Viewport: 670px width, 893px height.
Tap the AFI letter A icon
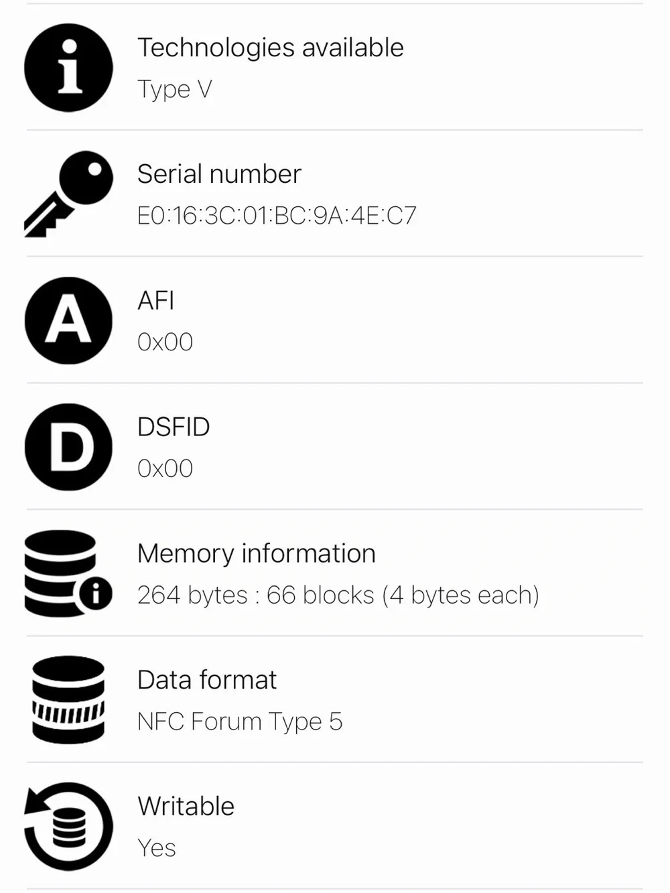68,320
